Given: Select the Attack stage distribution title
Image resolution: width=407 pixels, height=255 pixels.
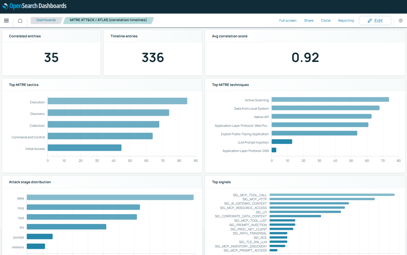Looking at the screenshot, I should tap(30, 182).
